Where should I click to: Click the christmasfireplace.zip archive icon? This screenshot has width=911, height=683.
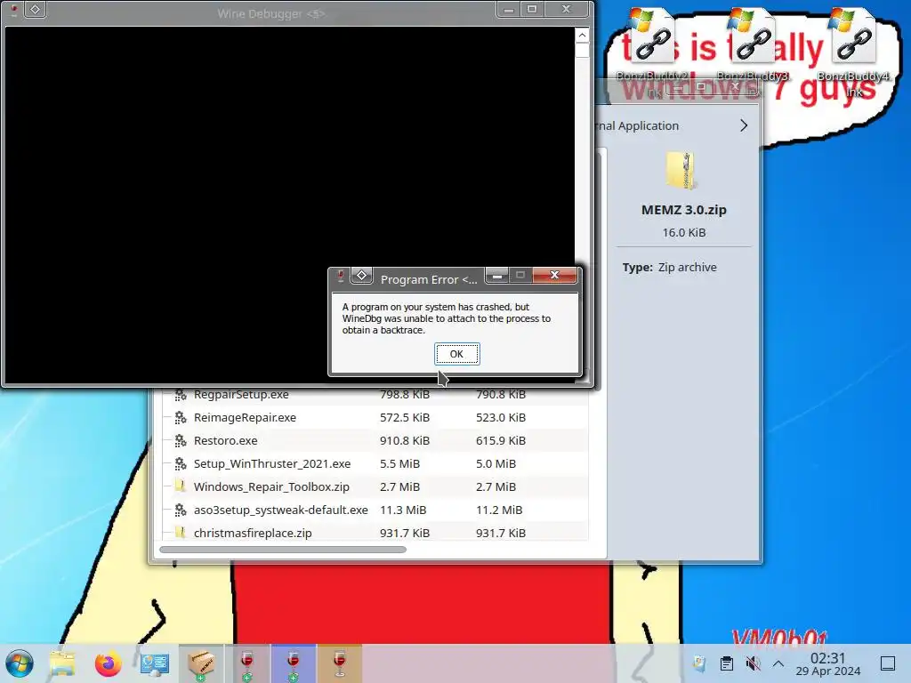pyautogui.click(x=180, y=532)
